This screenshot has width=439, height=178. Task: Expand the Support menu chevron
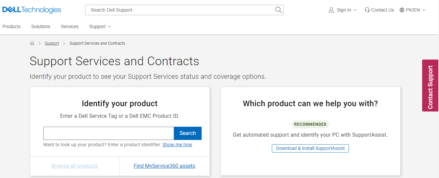[109, 26]
